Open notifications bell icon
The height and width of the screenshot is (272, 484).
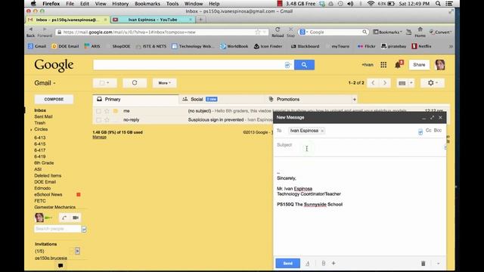[398, 65]
